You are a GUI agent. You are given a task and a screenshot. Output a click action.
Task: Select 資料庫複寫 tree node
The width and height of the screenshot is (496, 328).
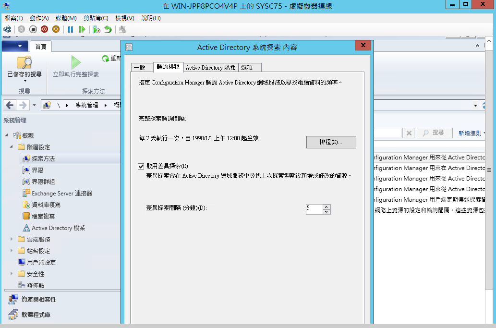tap(46, 205)
